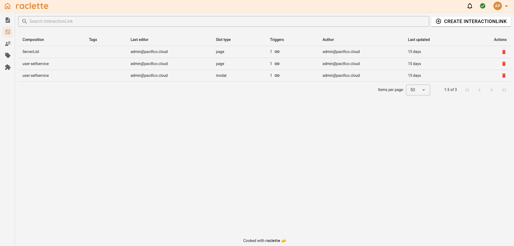Open the Plugins puzzle icon in sidebar
The height and width of the screenshot is (246, 514).
[8, 67]
